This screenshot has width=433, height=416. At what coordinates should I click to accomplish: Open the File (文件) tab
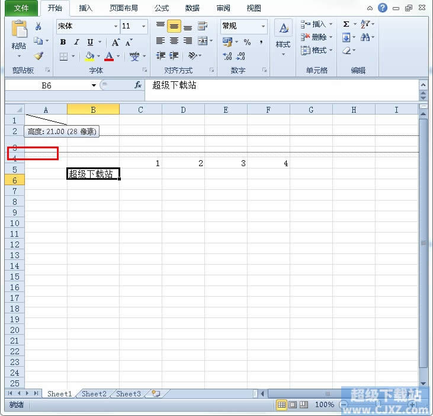click(21, 8)
